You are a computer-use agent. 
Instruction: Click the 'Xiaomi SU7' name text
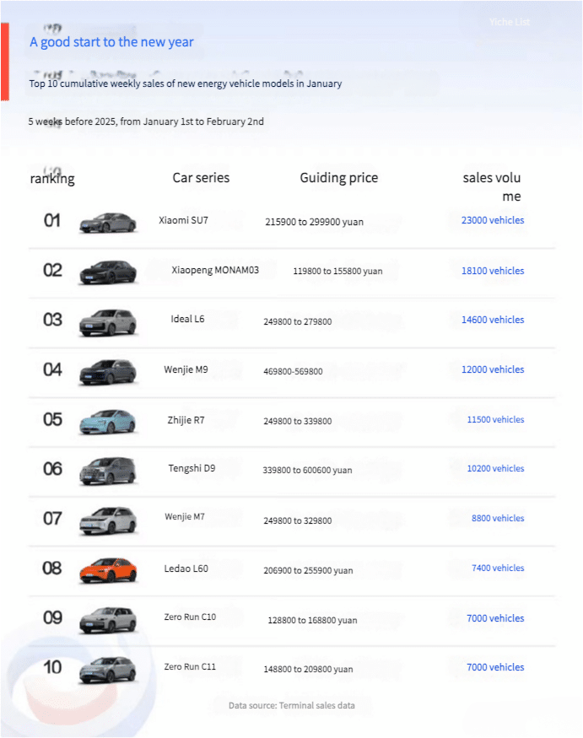(x=183, y=220)
